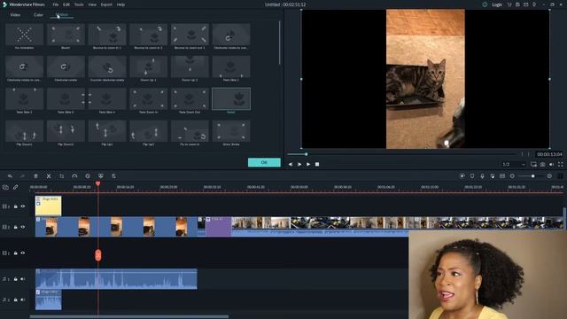
Task: Open the File menu
Action: pyautogui.click(x=55, y=4)
